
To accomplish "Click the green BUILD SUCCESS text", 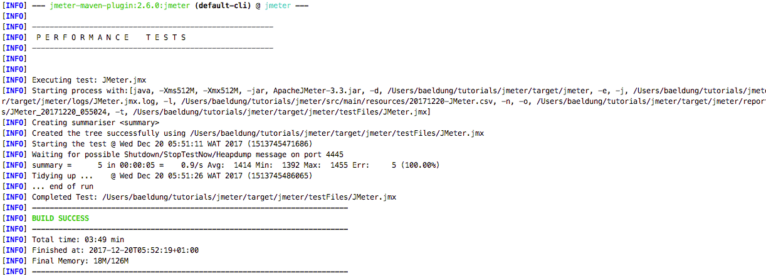I will [60, 218].
